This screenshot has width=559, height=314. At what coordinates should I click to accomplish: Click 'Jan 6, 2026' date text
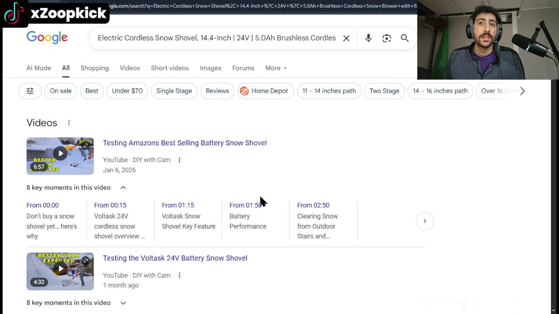119,170
